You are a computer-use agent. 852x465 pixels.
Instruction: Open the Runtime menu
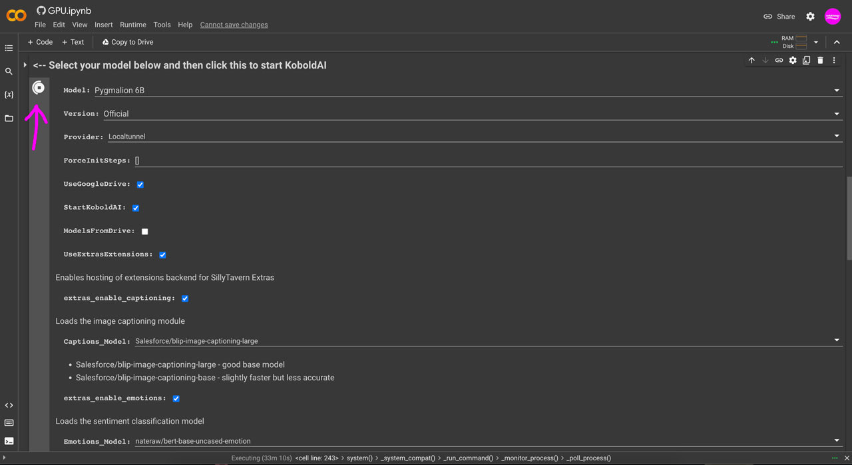tap(133, 25)
